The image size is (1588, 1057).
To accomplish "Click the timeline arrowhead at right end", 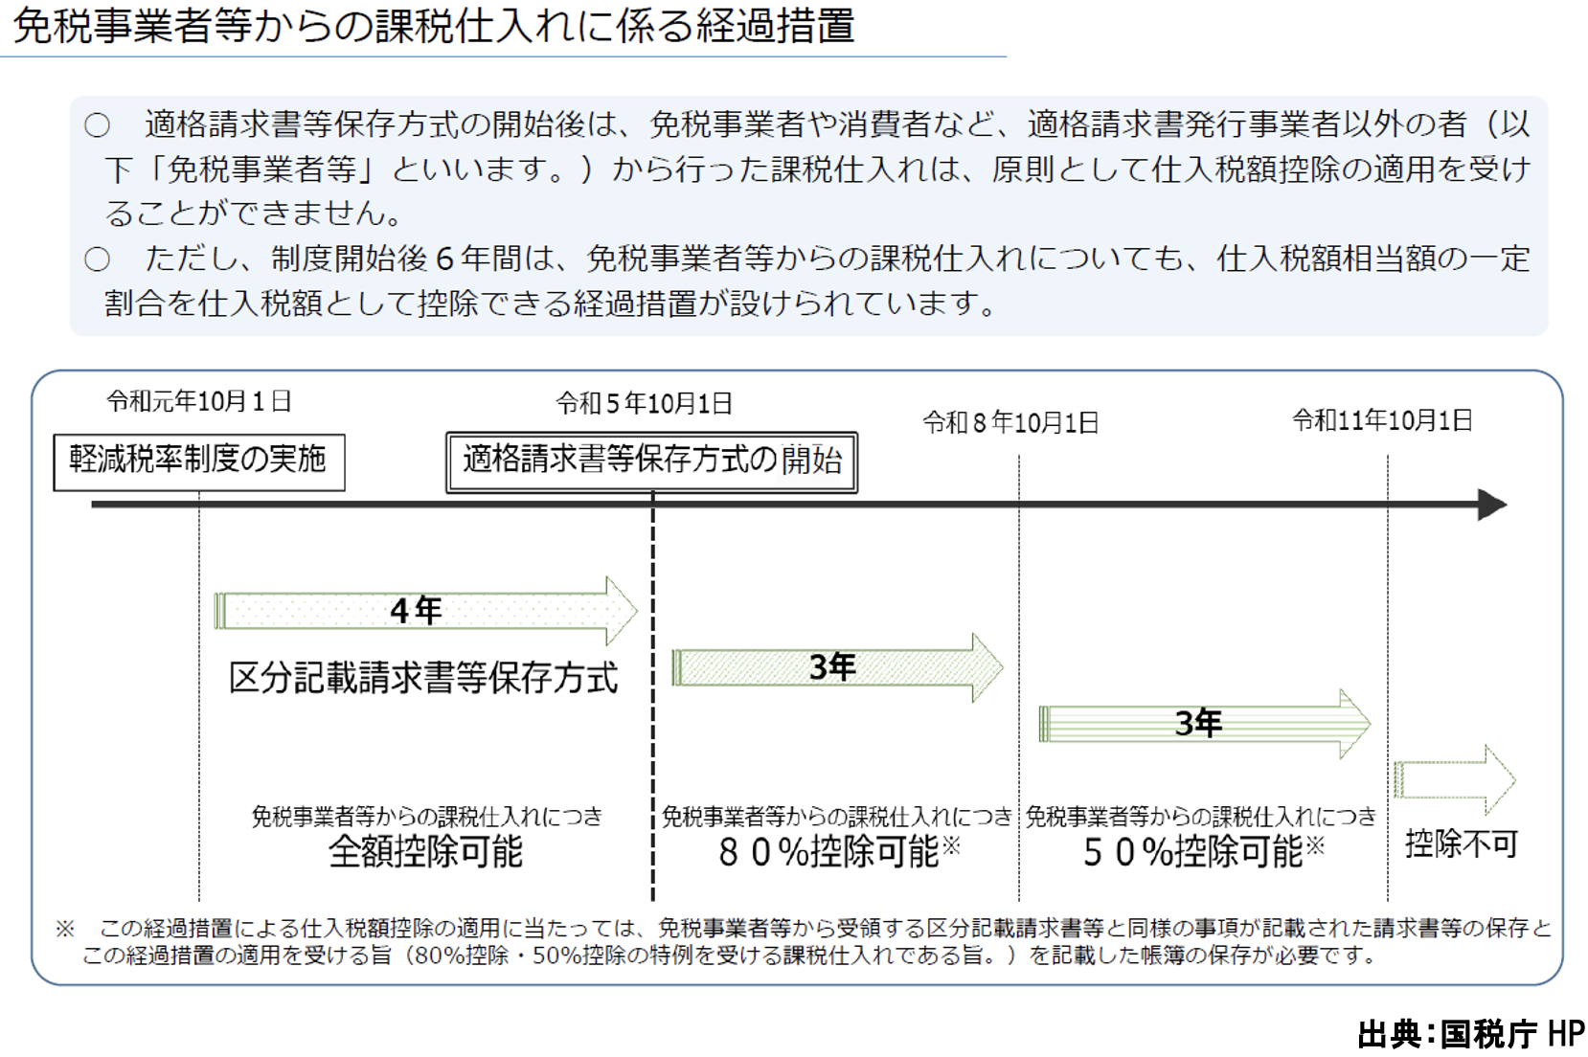I will point(1492,505).
